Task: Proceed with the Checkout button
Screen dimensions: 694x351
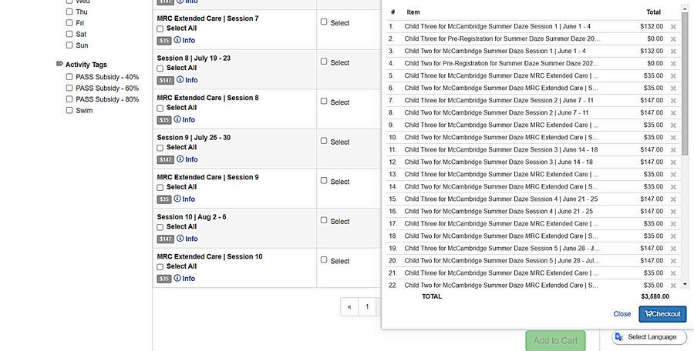Action: [x=662, y=314]
